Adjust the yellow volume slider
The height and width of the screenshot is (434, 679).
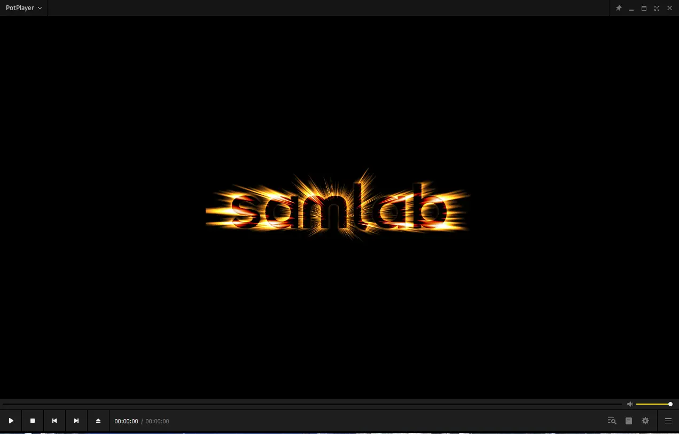654,404
